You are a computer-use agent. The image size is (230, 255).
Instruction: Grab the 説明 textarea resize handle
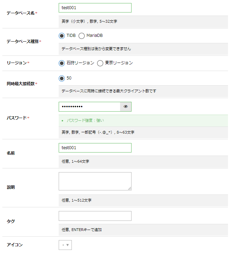130,188
